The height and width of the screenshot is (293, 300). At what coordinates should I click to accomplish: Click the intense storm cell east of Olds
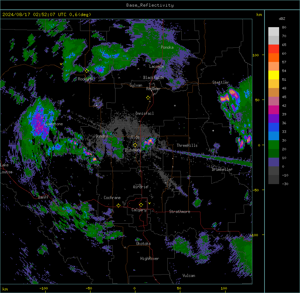click(150, 142)
